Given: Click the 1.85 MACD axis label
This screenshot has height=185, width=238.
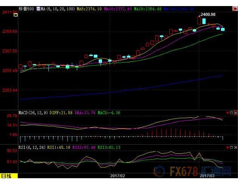Looking at the screenshot, I should click(13, 134).
